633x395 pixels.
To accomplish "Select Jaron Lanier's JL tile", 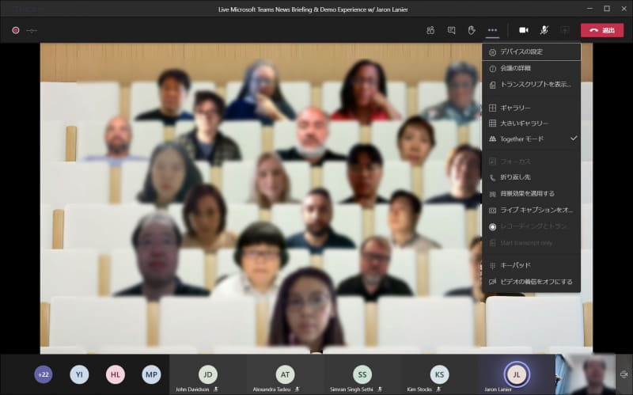I will [x=517, y=374].
